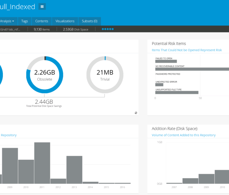Click the Potential Risk Items heading

pyautogui.click(x=169, y=43)
